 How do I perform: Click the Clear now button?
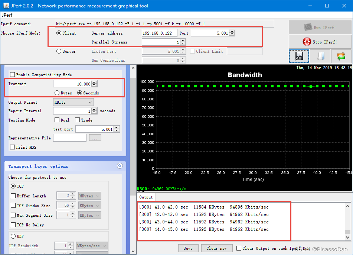pyautogui.click(x=216, y=248)
